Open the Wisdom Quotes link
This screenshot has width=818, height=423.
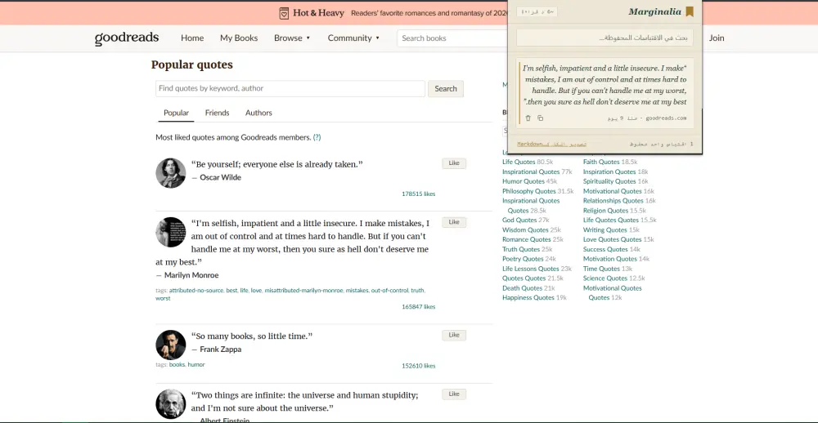point(525,229)
